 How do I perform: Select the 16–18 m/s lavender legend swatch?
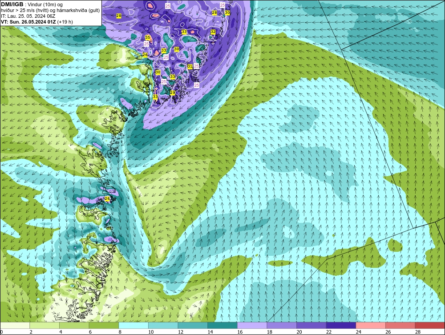pyautogui.click(x=252, y=325)
